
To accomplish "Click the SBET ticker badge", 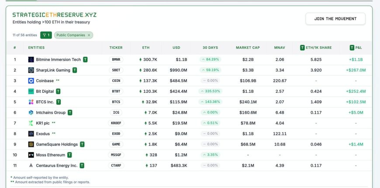I will (x=116, y=70).
